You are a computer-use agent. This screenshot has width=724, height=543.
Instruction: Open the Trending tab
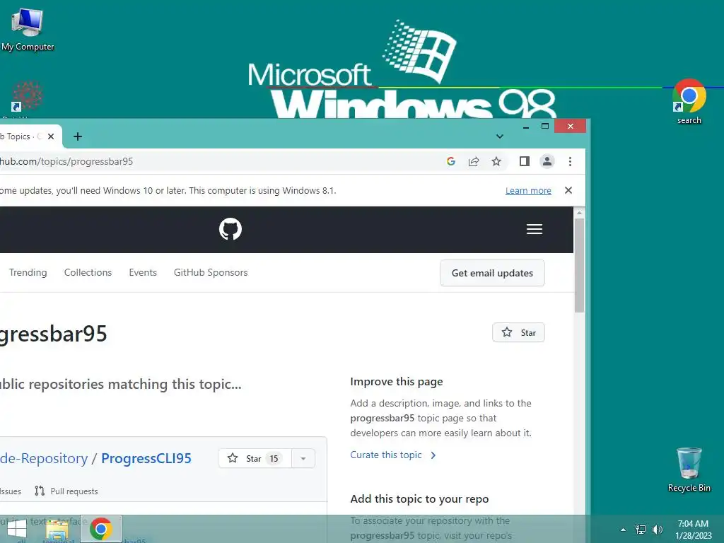(x=28, y=272)
